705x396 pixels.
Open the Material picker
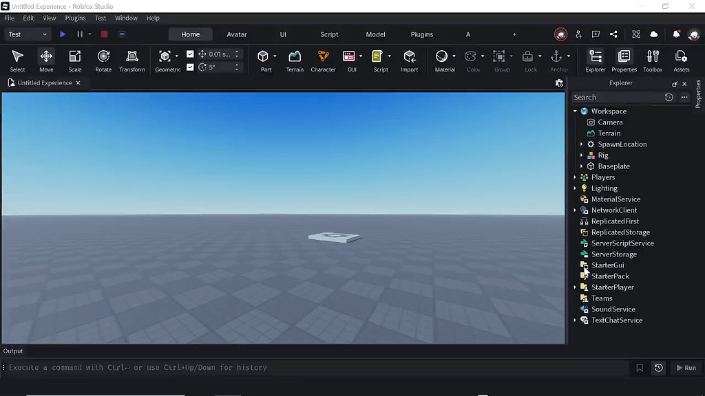click(441, 56)
